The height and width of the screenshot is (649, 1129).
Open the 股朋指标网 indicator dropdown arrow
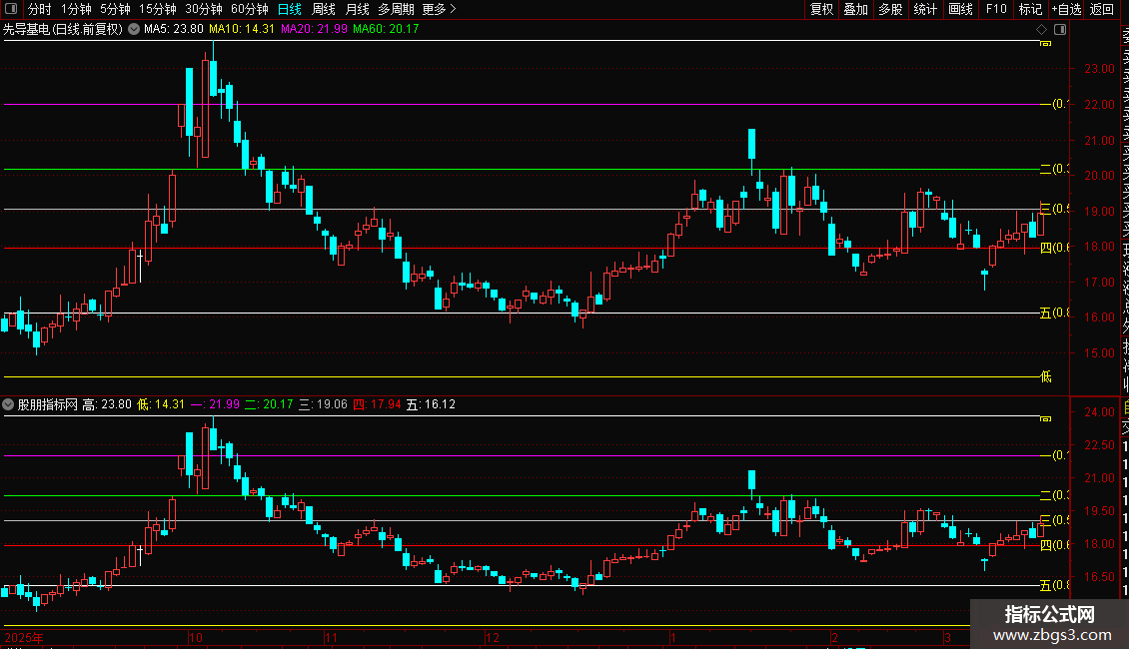8,404
